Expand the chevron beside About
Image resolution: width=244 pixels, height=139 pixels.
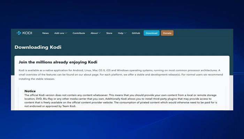[99, 33]
